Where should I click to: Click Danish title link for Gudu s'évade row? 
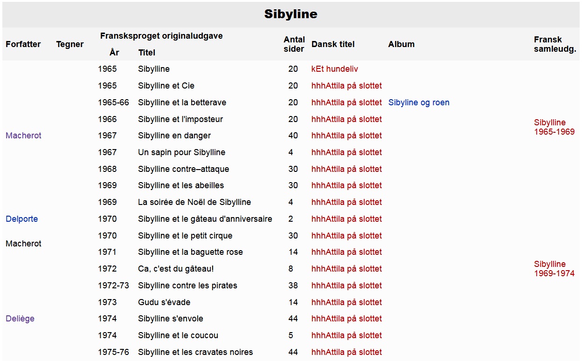pos(346,302)
